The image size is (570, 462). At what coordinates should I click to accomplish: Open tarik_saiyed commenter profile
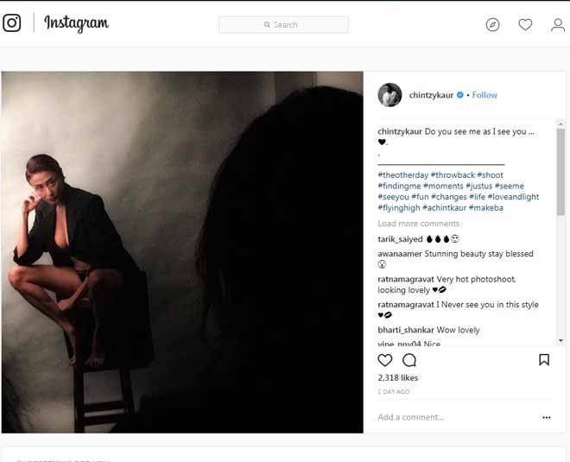tap(400, 239)
